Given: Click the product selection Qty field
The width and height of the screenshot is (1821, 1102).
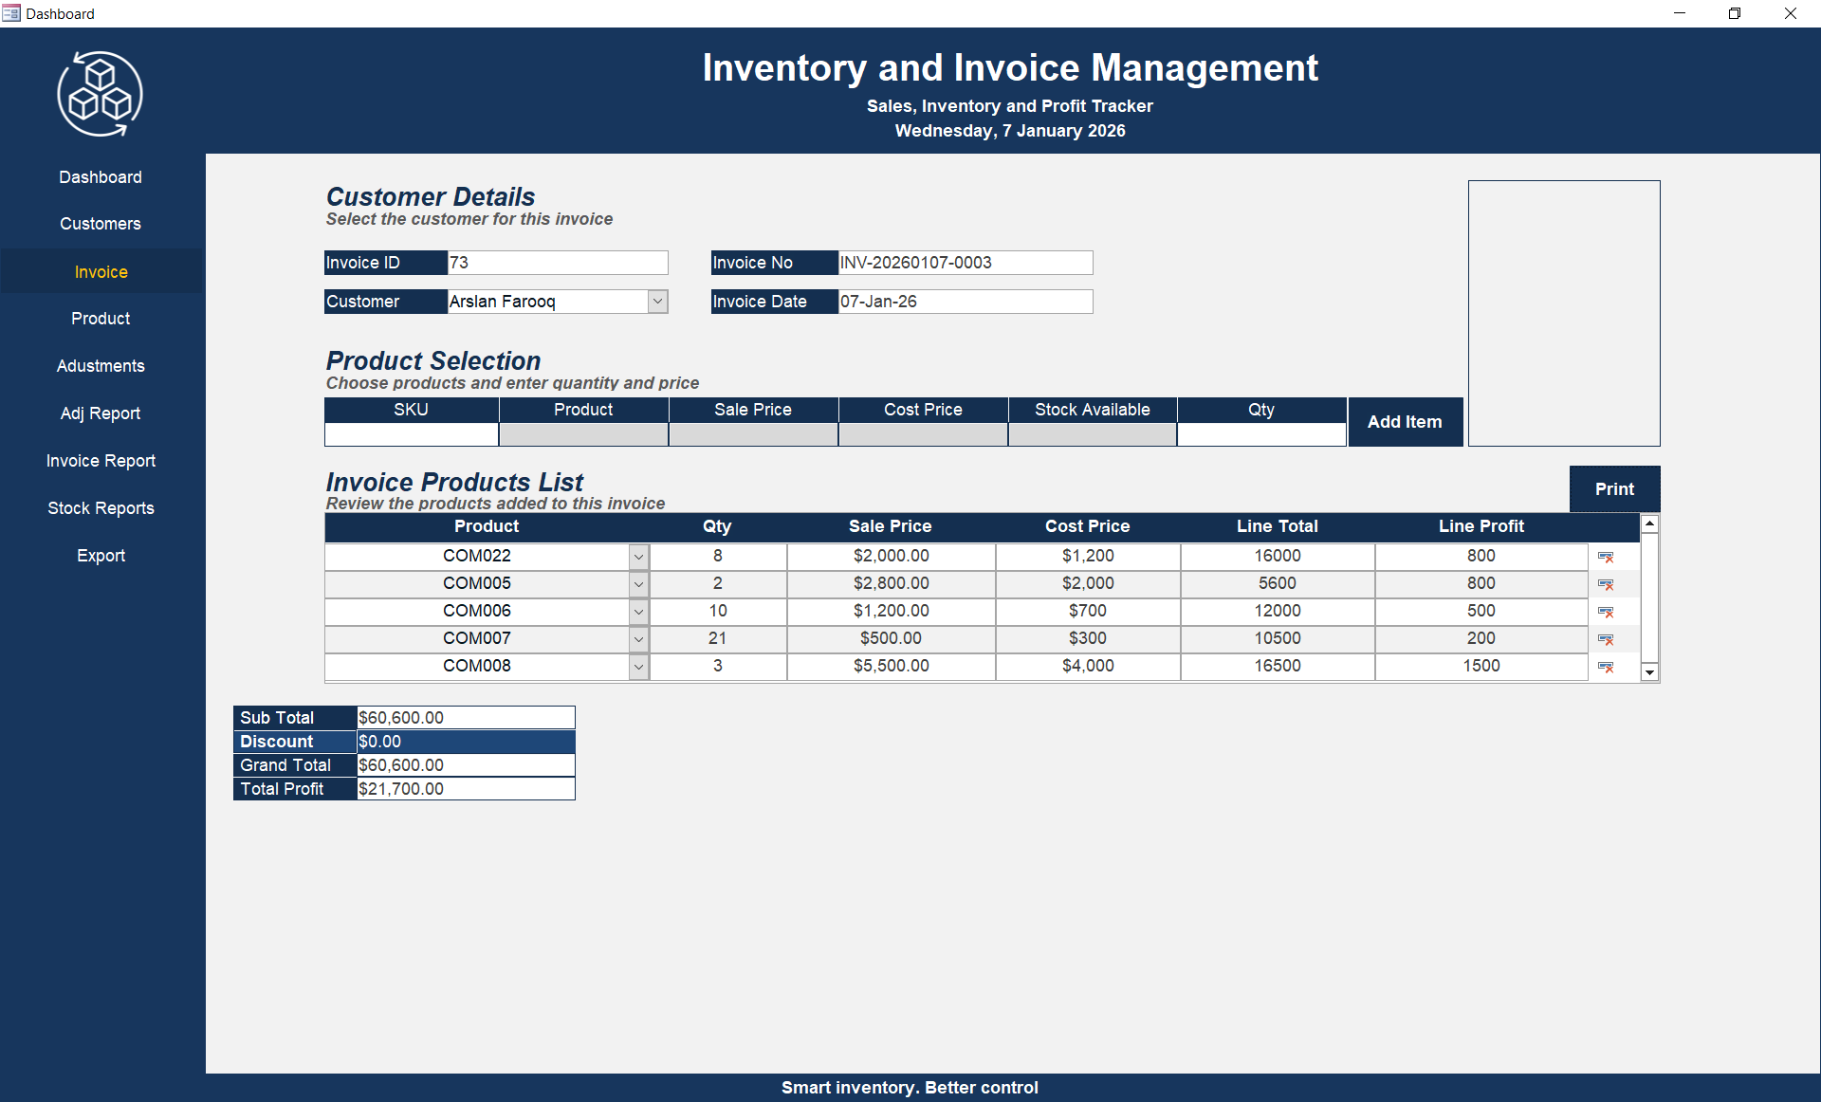Looking at the screenshot, I should [x=1261, y=434].
